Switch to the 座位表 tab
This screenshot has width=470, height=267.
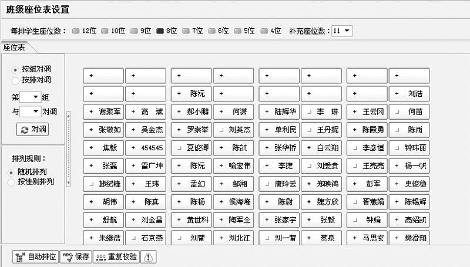pos(15,48)
